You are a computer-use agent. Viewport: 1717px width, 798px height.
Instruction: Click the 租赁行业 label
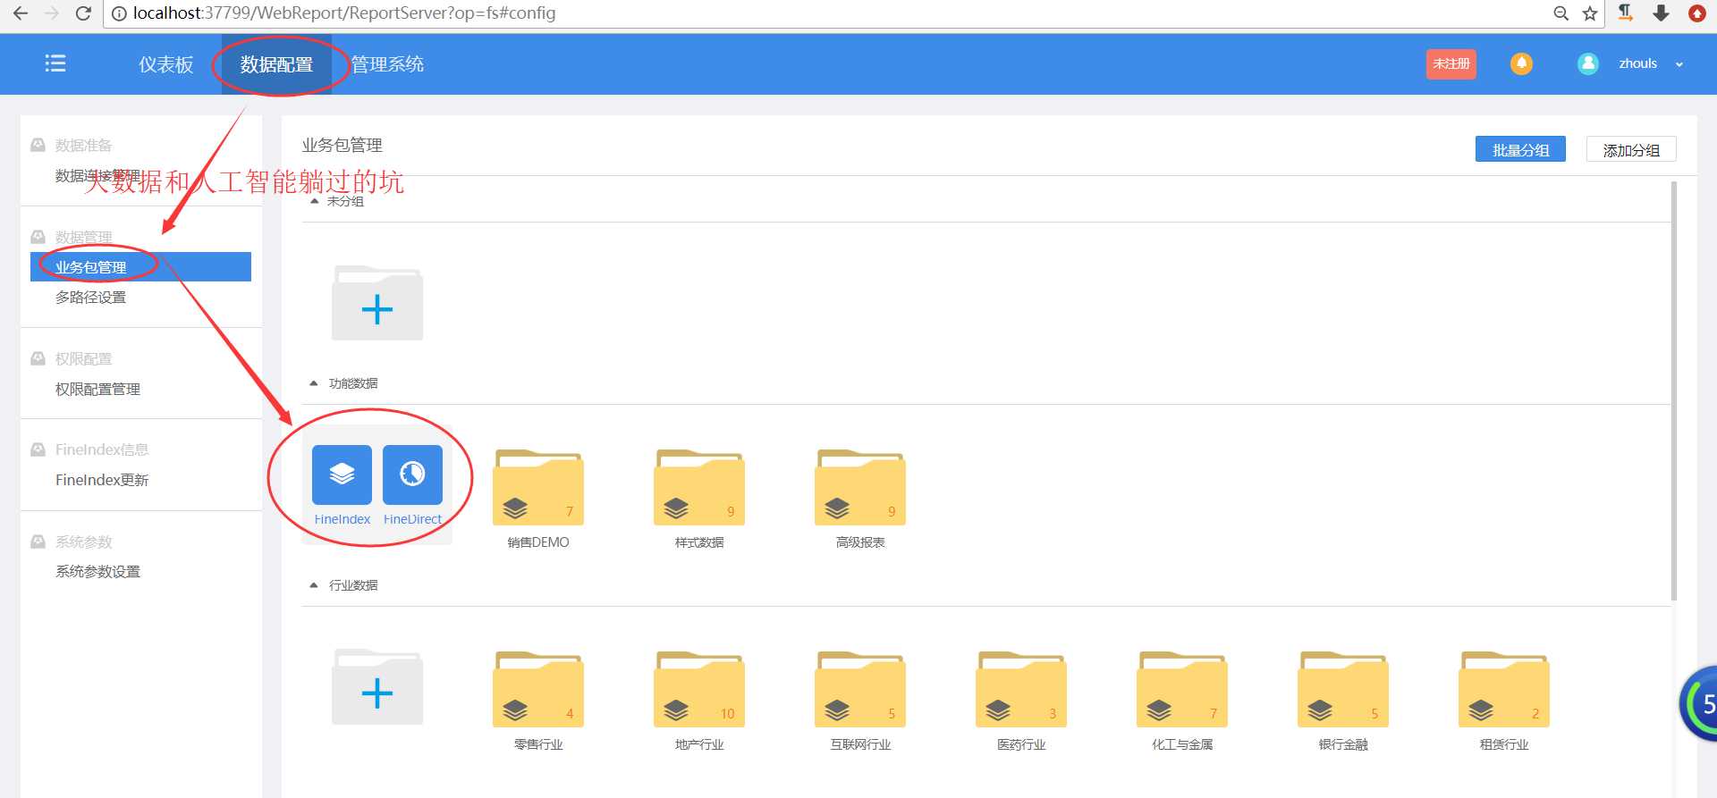pyautogui.click(x=1504, y=744)
